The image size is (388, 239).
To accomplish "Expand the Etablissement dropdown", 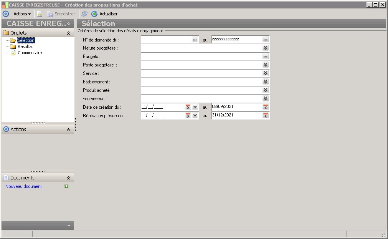I will click(x=266, y=81).
